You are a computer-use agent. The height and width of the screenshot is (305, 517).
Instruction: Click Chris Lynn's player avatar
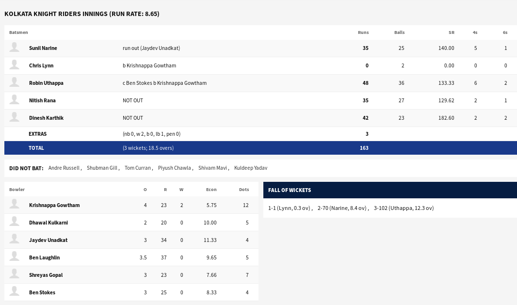(x=14, y=64)
